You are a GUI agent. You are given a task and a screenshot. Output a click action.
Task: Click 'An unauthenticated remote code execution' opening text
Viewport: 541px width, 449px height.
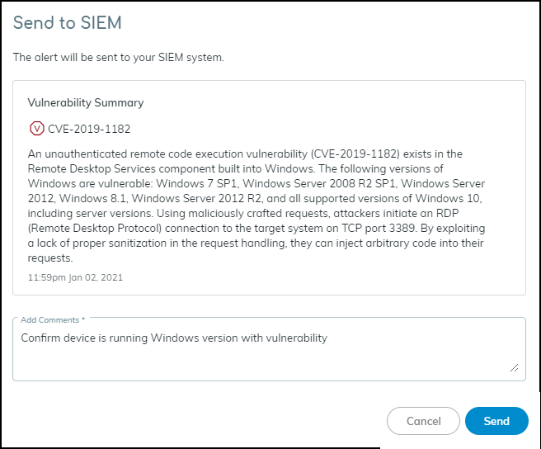pos(136,153)
